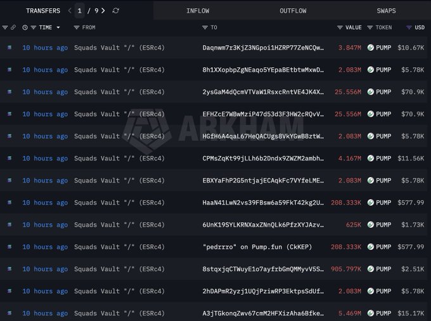
Task: Open the VALUE column filter
Action: coord(340,27)
